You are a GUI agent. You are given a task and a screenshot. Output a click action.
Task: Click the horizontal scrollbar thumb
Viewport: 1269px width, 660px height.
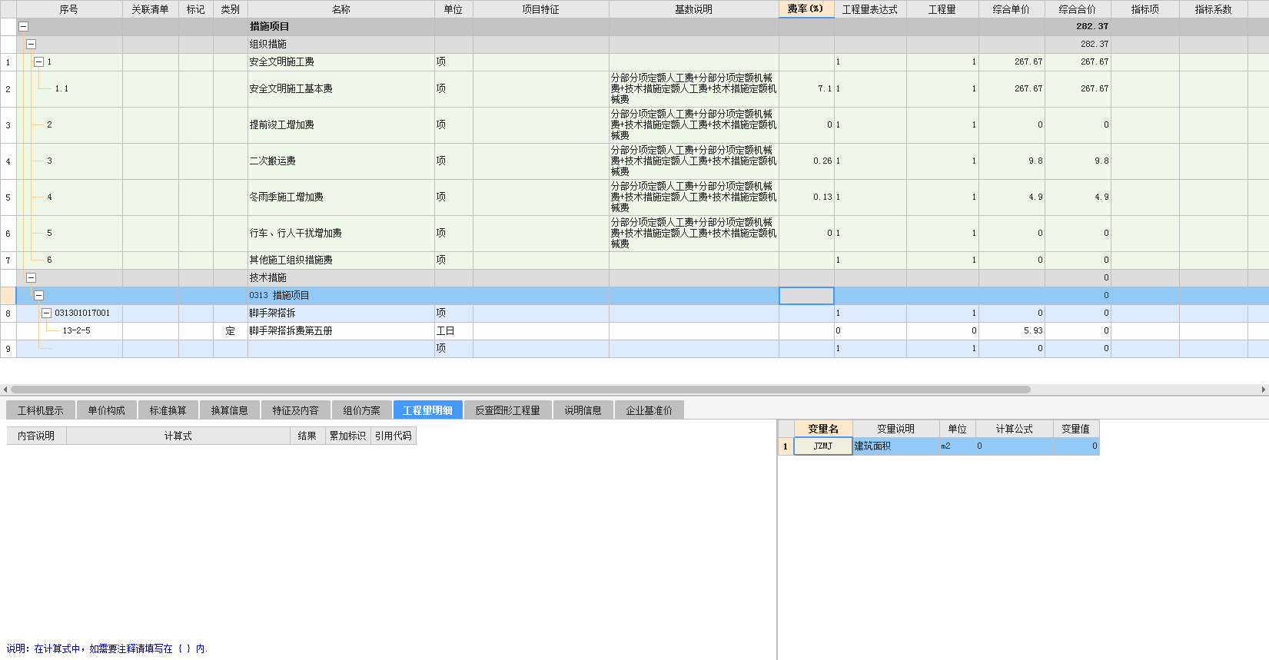point(520,390)
